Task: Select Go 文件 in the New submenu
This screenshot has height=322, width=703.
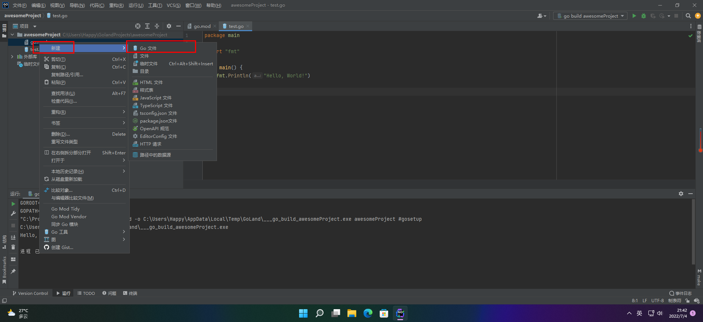Action: pyautogui.click(x=172, y=48)
